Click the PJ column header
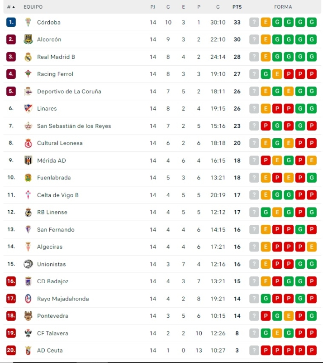This screenshot has width=323, height=363. coord(153,7)
